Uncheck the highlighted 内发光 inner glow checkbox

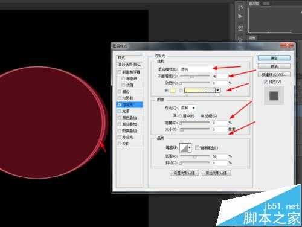pyautogui.click(x=119, y=104)
